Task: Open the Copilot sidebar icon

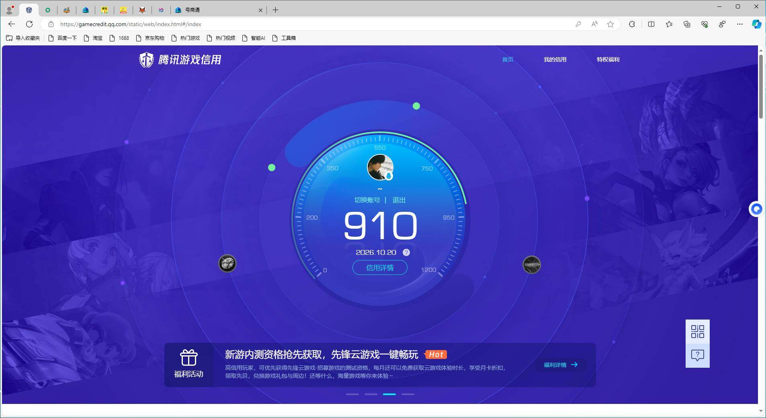Action: pyautogui.click(x=756, y=24)
